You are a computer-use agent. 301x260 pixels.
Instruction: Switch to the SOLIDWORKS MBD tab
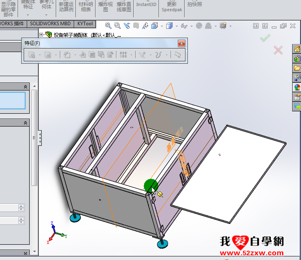click(x=50, y=24)
